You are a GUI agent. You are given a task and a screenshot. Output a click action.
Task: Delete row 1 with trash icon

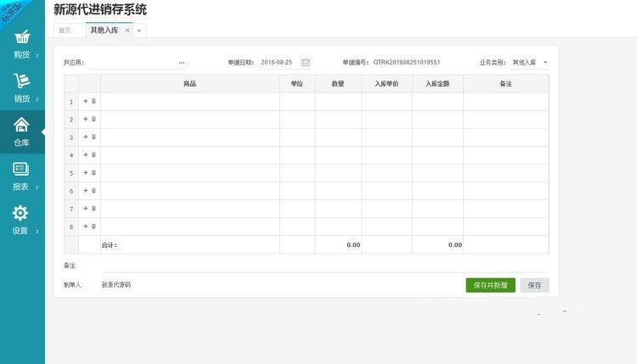pyautogui.click(x=93, y=101)
